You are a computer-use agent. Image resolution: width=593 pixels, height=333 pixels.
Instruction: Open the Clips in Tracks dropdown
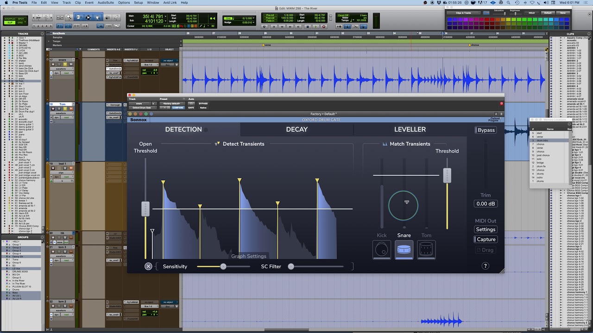tap(463, 12)
